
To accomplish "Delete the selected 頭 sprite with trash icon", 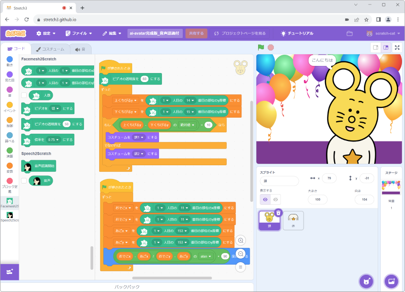I will coord(278,213).
